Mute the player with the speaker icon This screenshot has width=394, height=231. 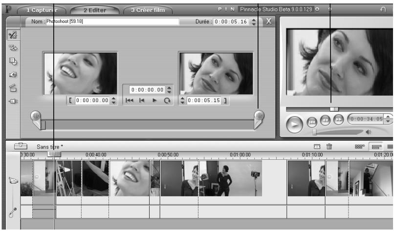click(x=369, y=132)
